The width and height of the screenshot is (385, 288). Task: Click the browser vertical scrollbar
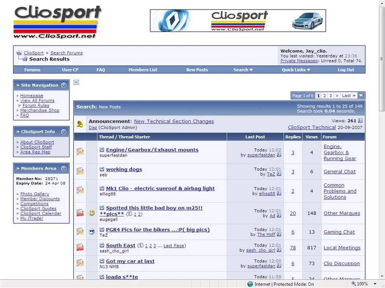(x=382, y=58)
